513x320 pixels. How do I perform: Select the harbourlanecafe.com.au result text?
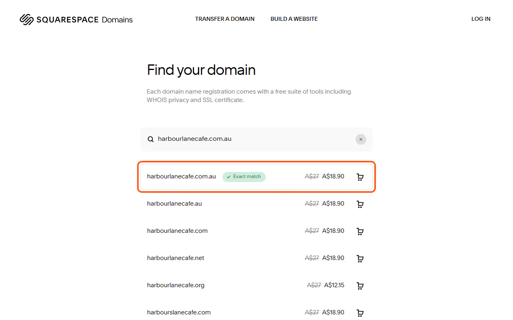point(182,176)
